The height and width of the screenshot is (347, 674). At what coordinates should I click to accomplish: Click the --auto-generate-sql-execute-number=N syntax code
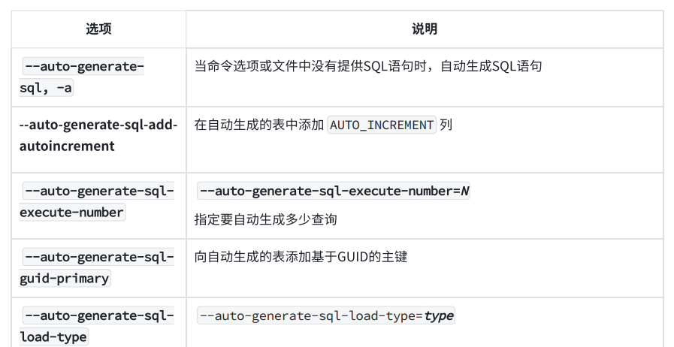pos(333,191)
